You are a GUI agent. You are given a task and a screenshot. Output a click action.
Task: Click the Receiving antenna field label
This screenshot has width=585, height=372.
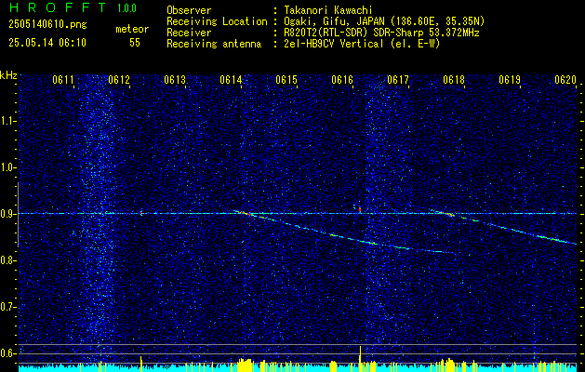point(214,44)
